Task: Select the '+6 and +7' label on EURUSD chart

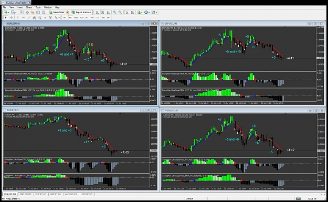Action: point(67,54)
